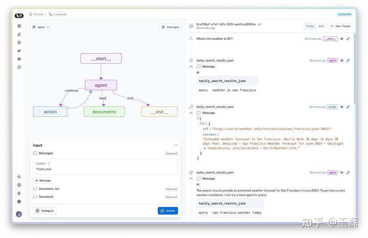The height and width of the screenshot is (238, 368).
Task: Toggle visibility of first agent step
Action: (342, 61)
